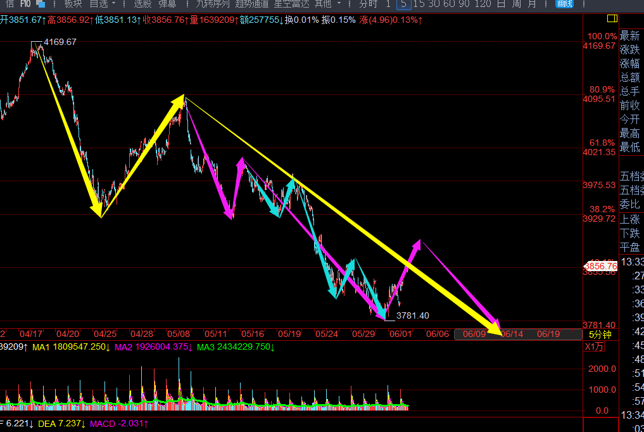Activate the 画线 drawing tool button

coord(564,4)
